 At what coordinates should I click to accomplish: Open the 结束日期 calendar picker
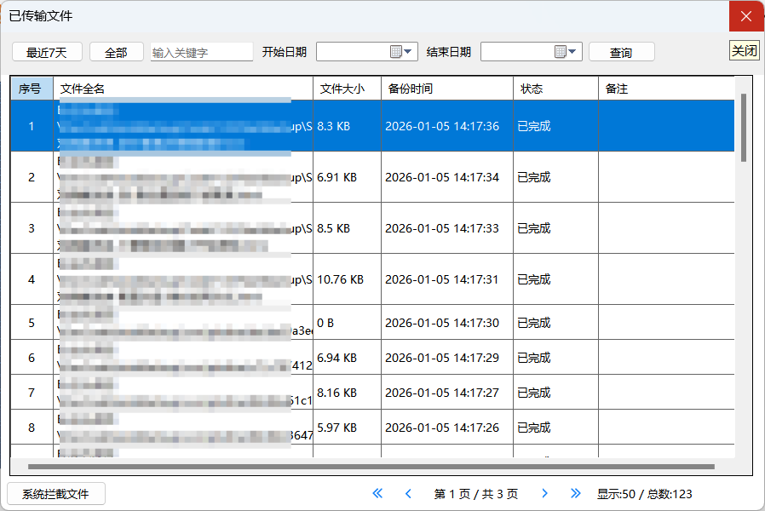pos(561,52)
